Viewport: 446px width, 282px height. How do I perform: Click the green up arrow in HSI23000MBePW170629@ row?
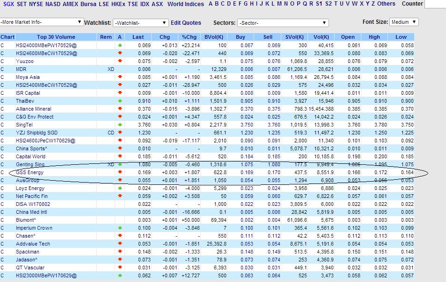click(120, 275)
